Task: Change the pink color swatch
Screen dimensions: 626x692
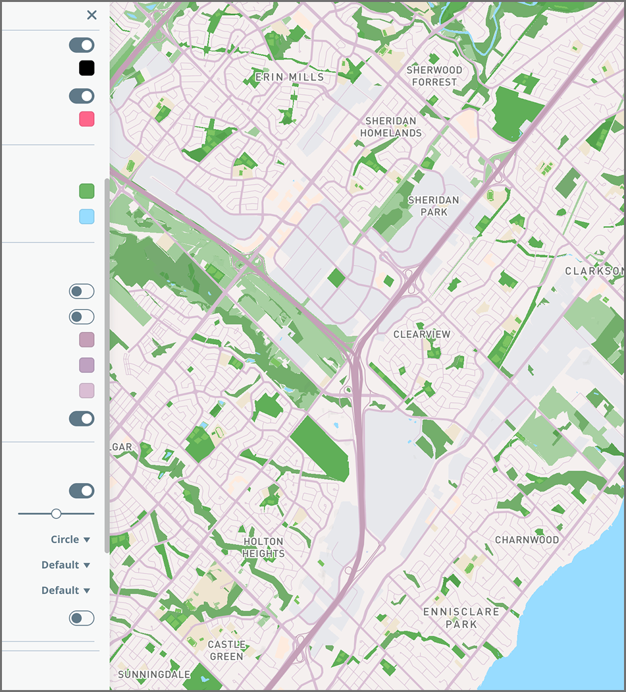Action: click(86, 119)
